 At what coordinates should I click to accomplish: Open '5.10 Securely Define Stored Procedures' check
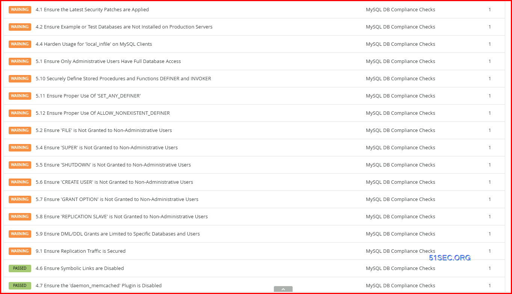click(123, 79)
